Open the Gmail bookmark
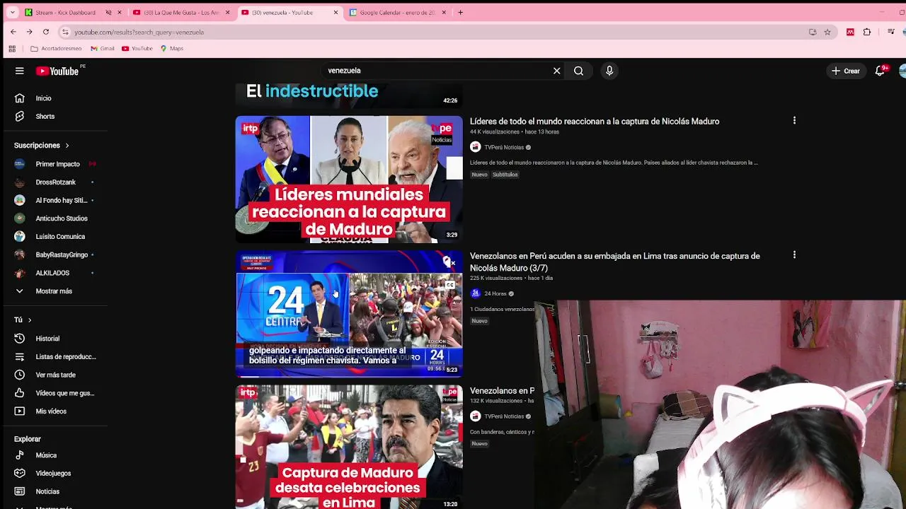This screenshot has width=906, height=509. point(103,49)
